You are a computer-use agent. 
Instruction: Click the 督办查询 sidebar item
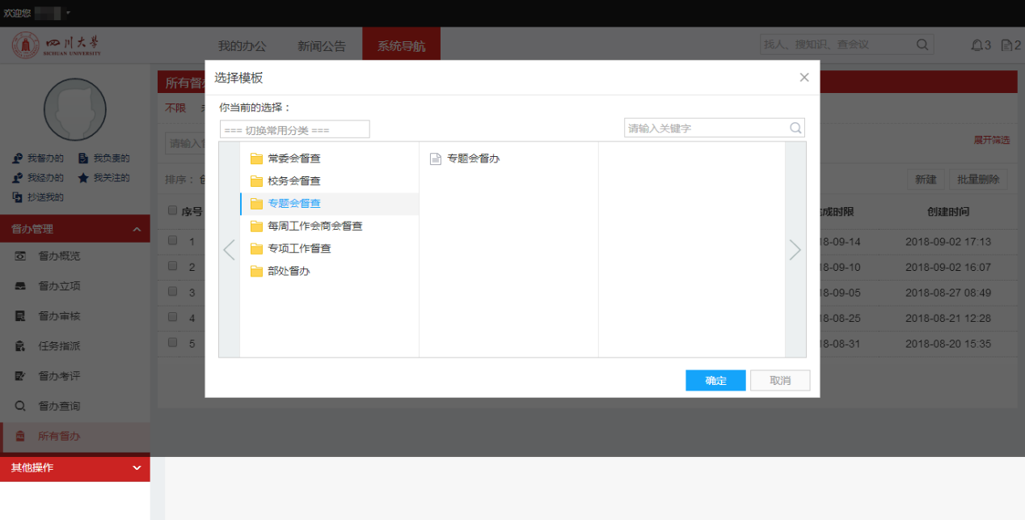[x=59, y=406]
